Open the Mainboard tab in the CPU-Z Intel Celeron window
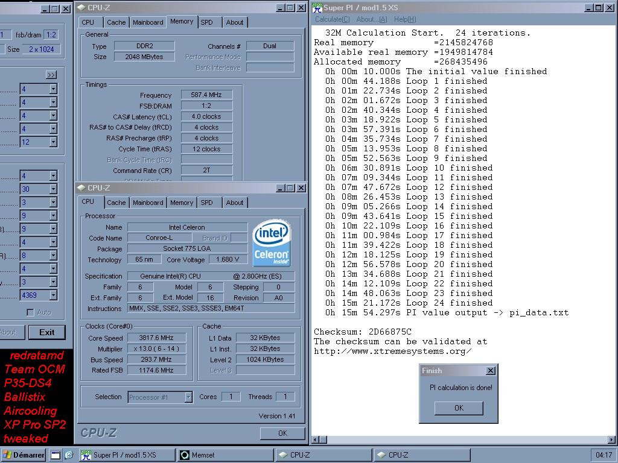 (x=148, y=203)
